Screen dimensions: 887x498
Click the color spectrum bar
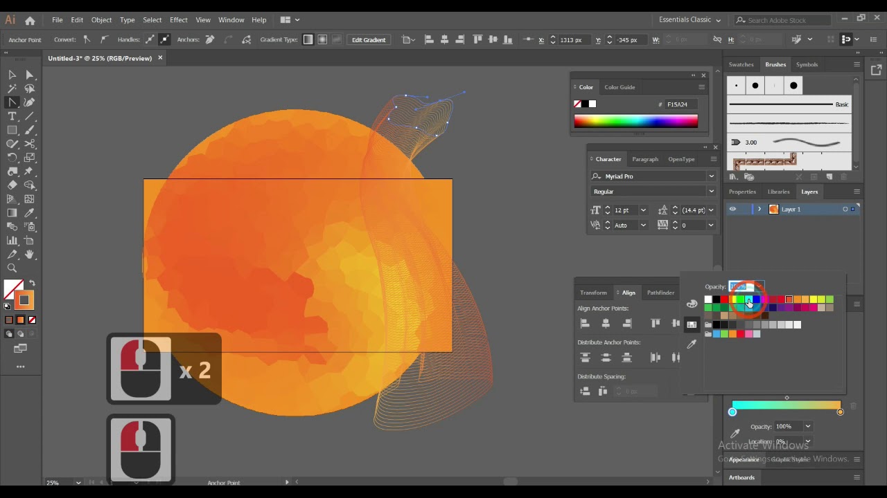[635, 122]
